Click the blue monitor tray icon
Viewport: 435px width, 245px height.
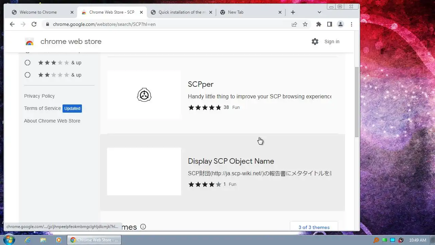coord(393,240)
